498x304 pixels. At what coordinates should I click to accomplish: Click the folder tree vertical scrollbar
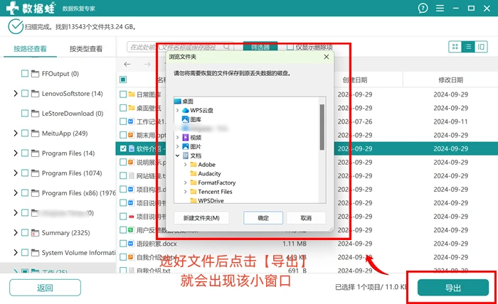click(x=322, y=127)
